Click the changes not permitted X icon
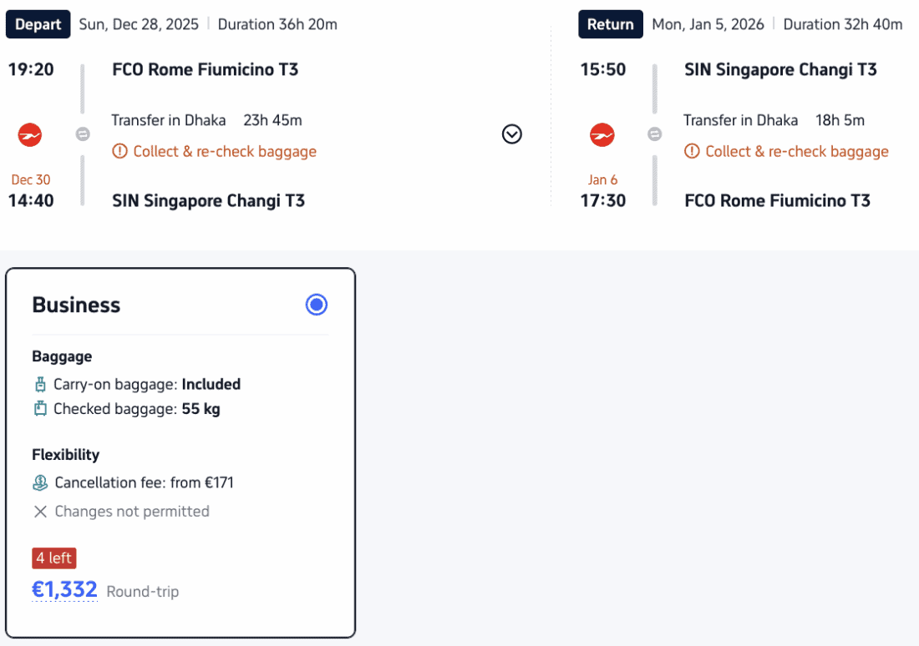 40,512
